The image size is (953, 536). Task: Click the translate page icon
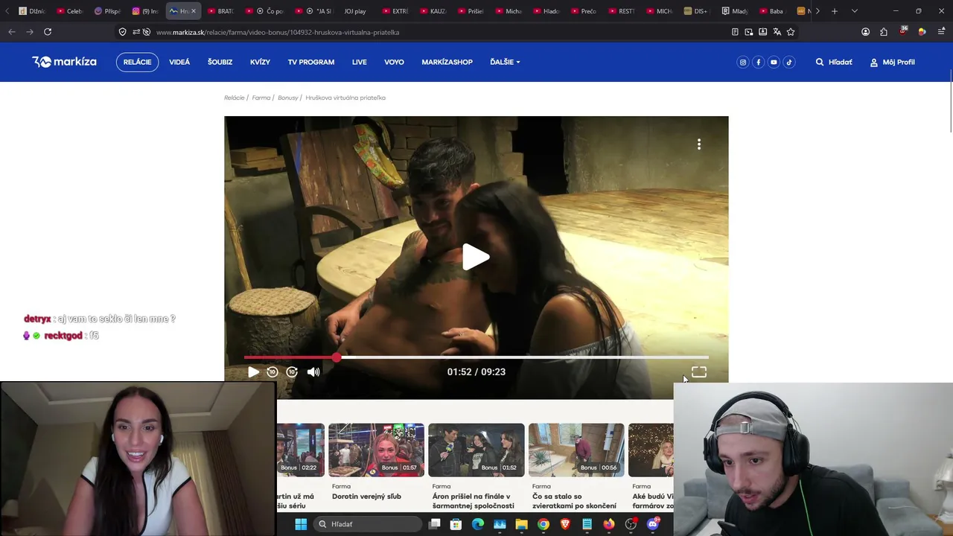point(777,32)
